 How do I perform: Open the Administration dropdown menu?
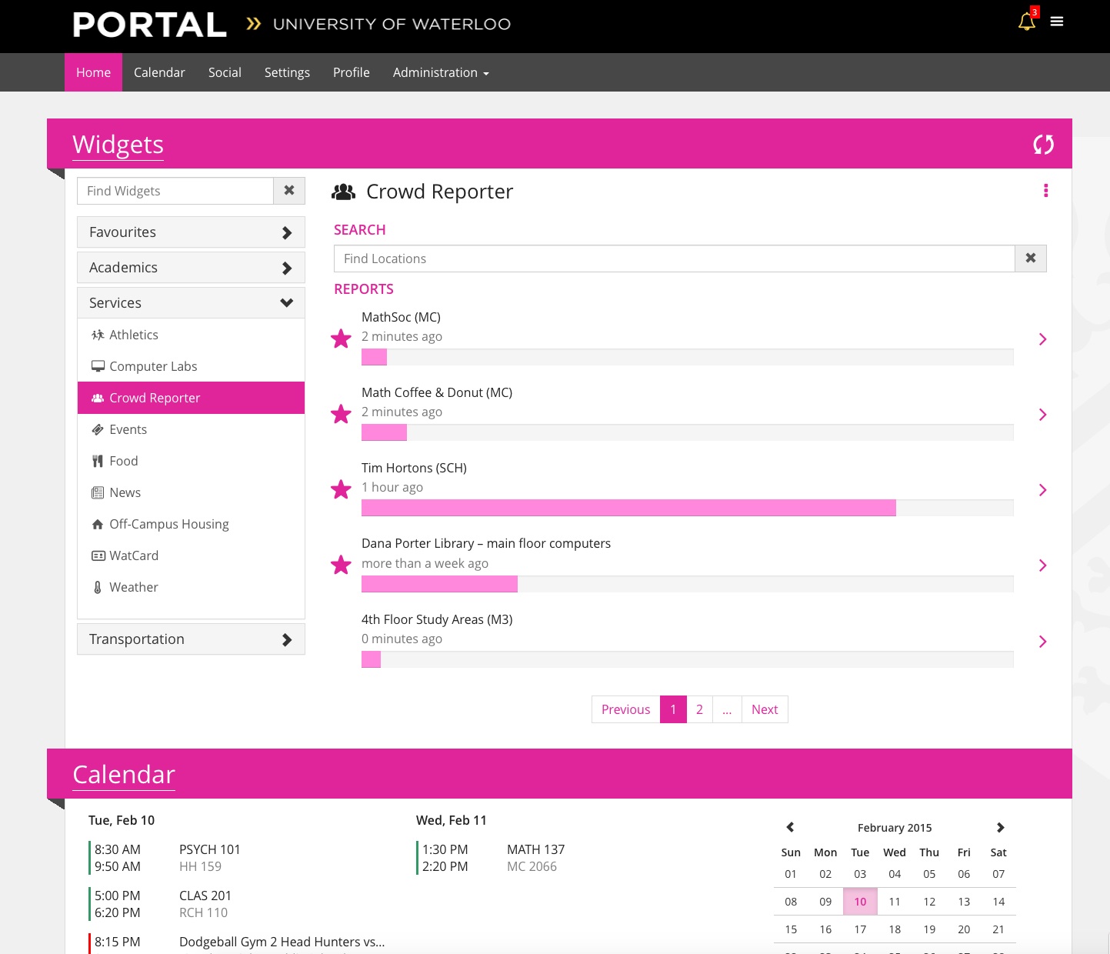(441, 72)
